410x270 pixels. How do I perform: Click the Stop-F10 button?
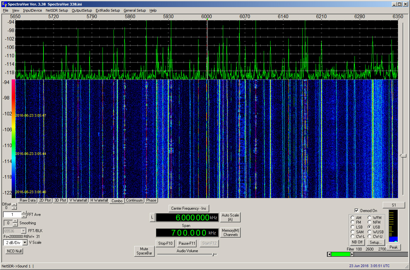[x=165, y=243]
